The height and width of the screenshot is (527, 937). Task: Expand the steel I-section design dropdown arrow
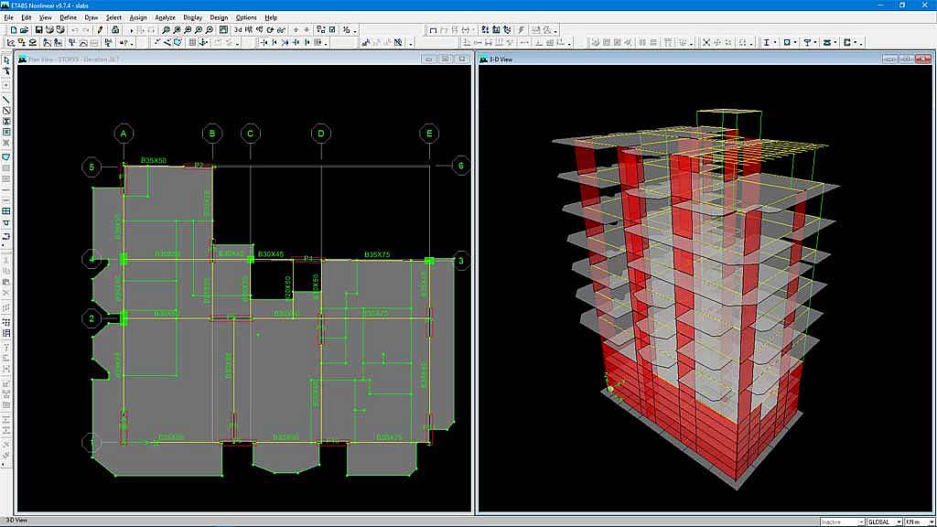pos(774,42)
